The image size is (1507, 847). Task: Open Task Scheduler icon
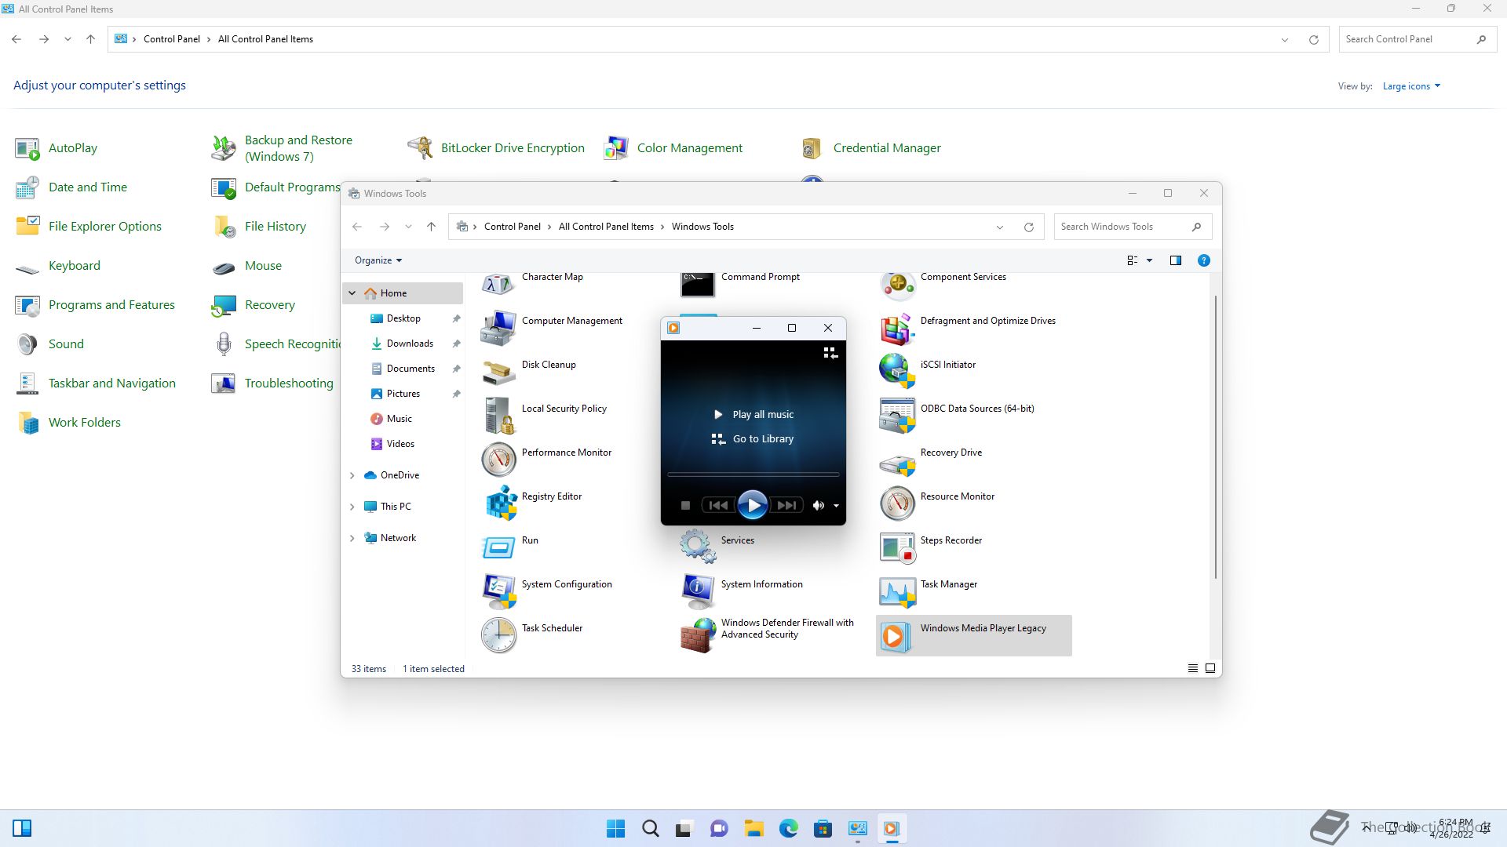498,635
